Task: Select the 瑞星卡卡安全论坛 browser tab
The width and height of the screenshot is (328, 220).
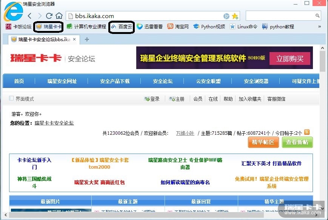Action: (x=44, y=40)
